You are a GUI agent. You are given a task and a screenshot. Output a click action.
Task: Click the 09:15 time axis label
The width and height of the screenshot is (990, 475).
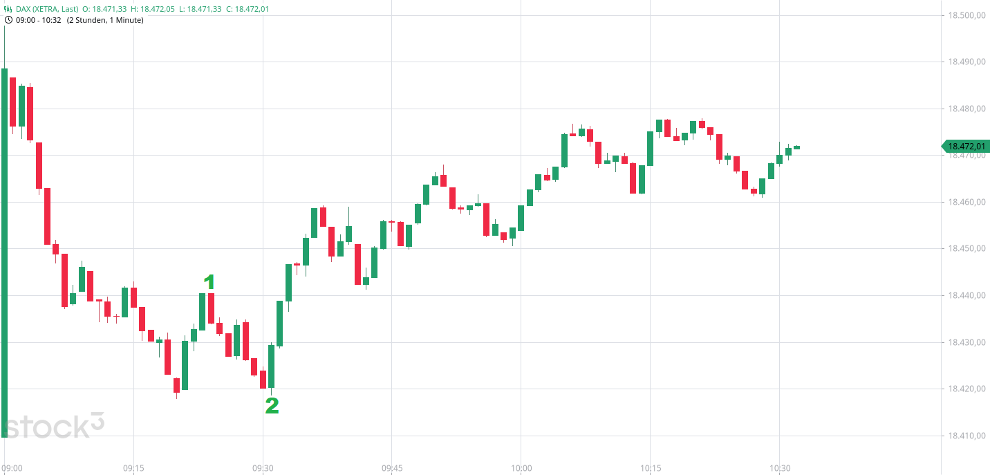tap(133, 469)
